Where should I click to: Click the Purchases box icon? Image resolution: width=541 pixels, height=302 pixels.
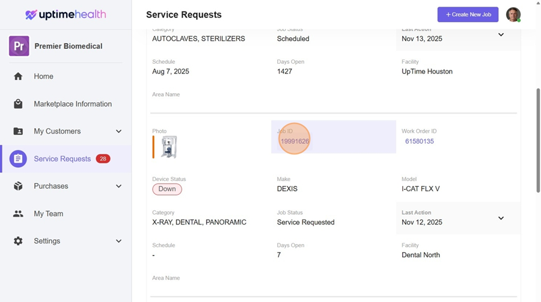tap(18, 186)
